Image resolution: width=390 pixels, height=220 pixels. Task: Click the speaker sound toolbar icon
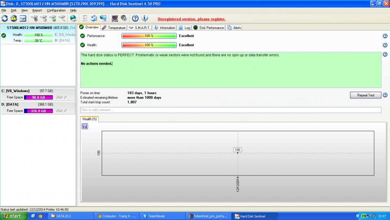[x=123, y=18]
